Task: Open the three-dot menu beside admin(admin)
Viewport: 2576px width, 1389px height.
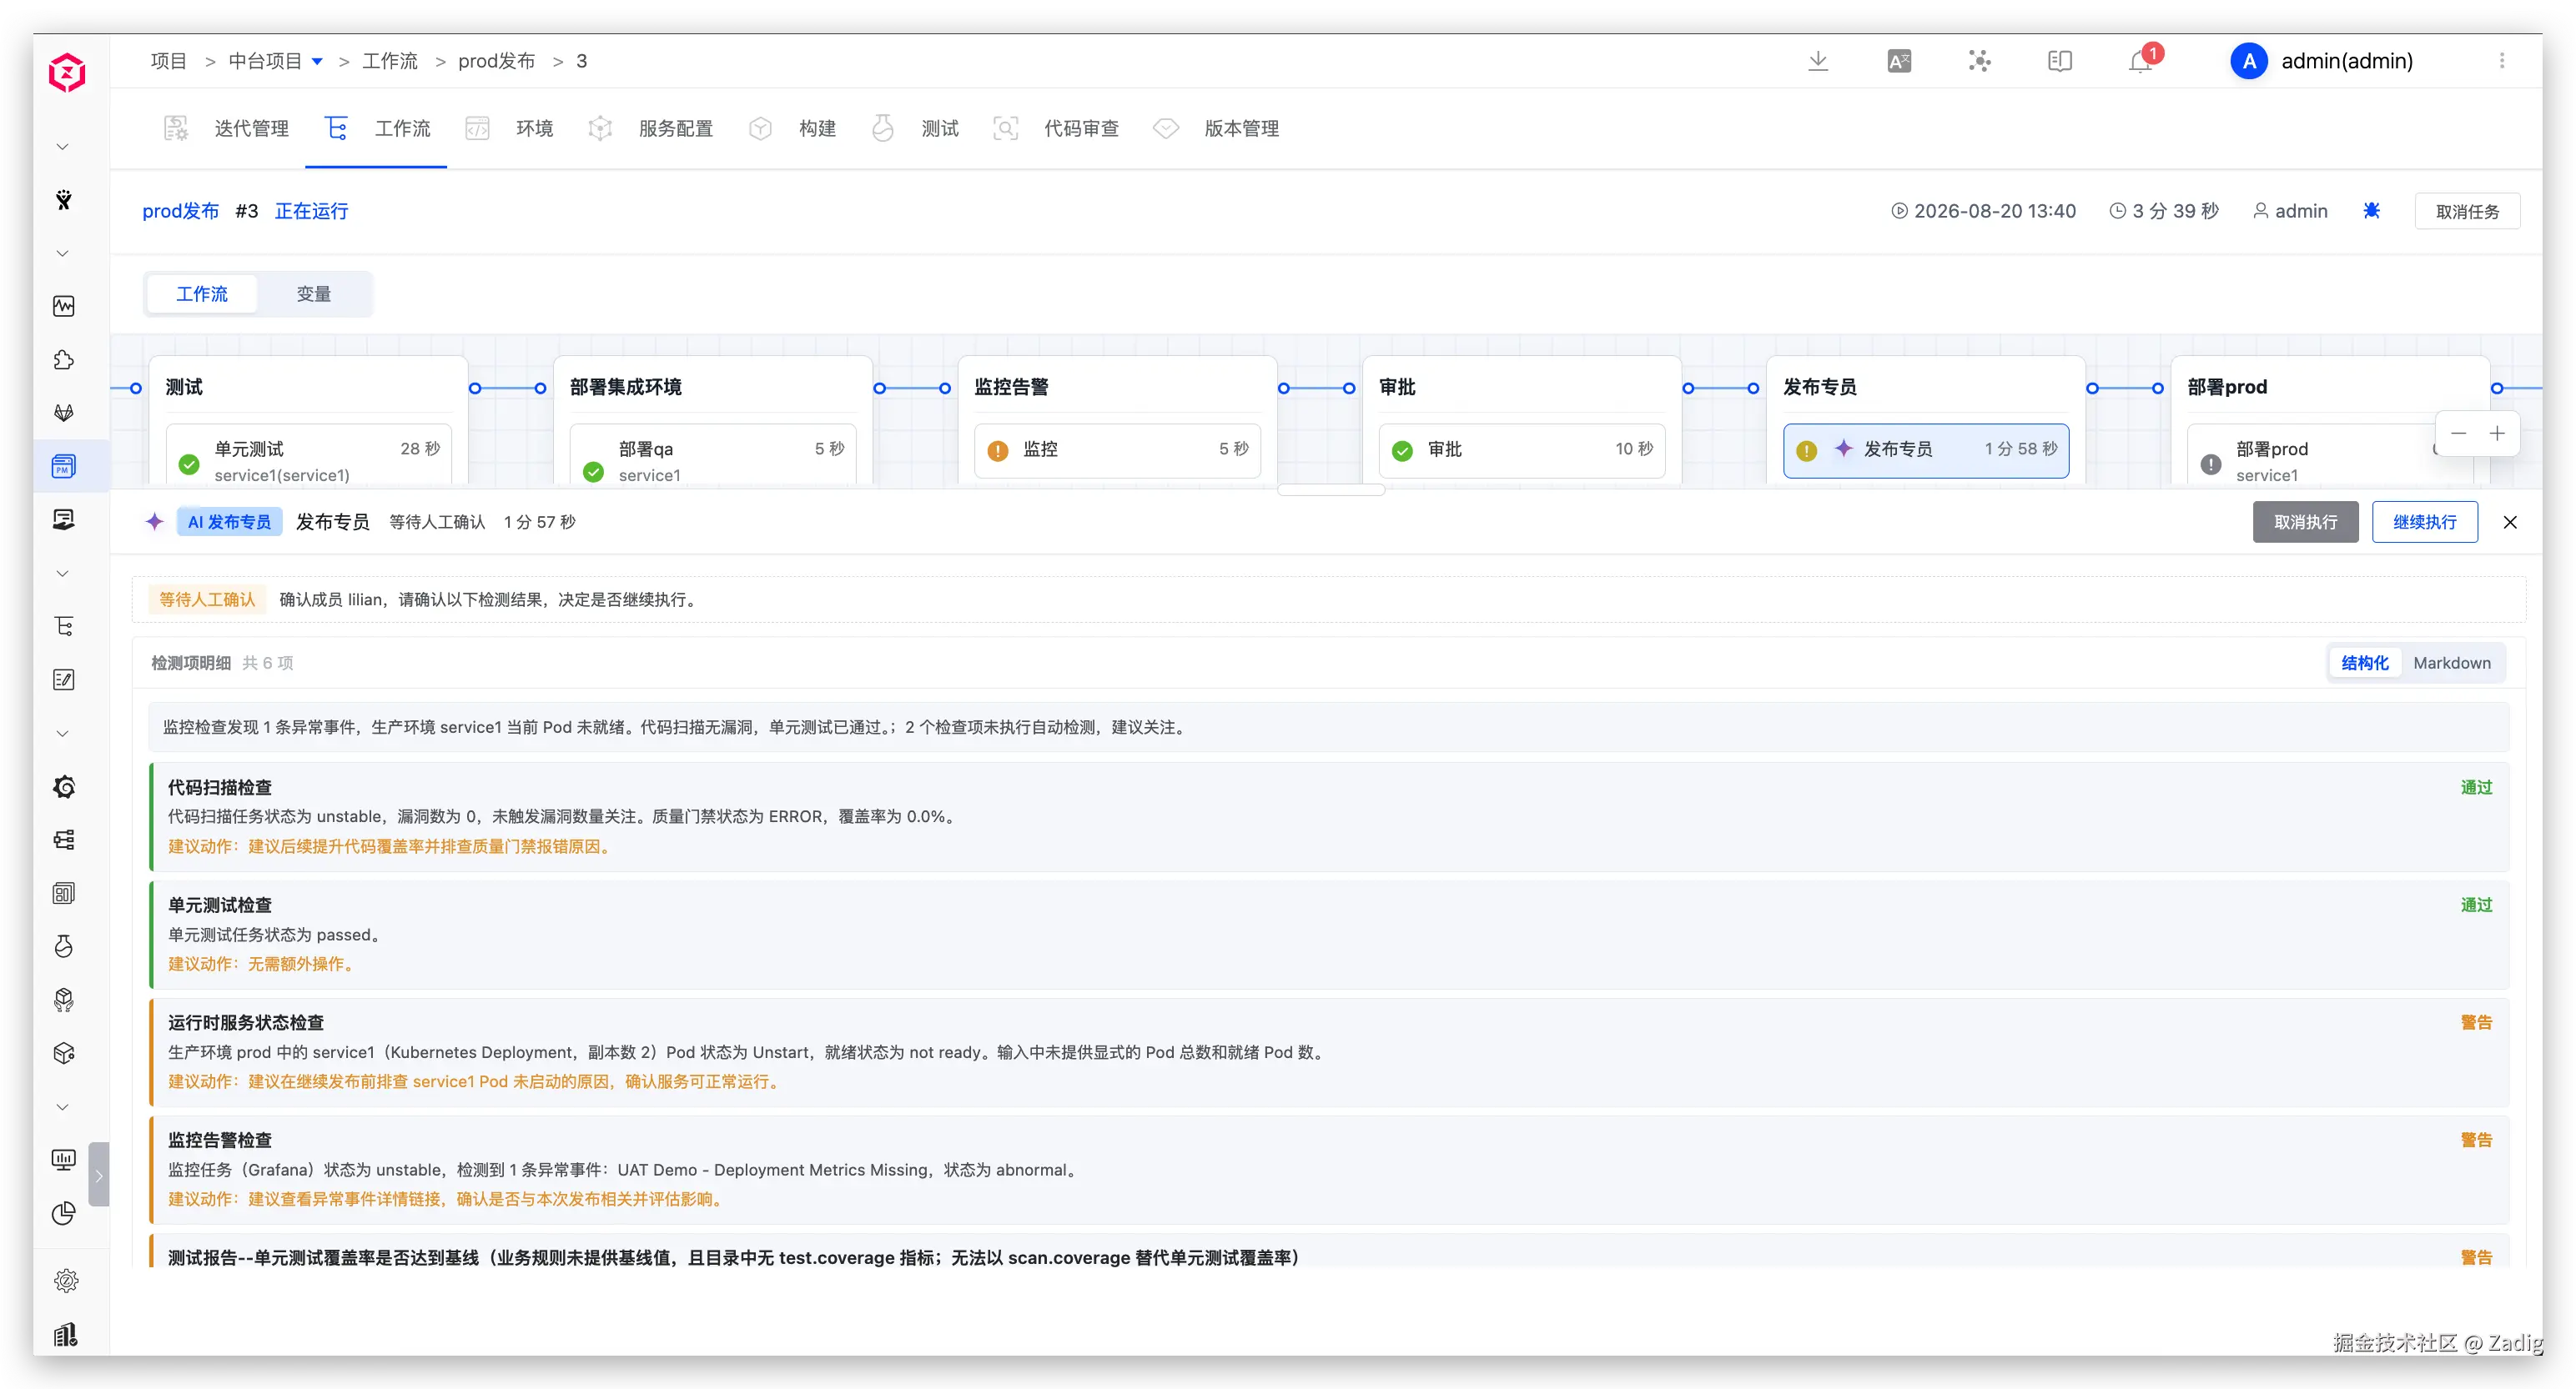Action: pyautogui.click(x=2502, y=61)
